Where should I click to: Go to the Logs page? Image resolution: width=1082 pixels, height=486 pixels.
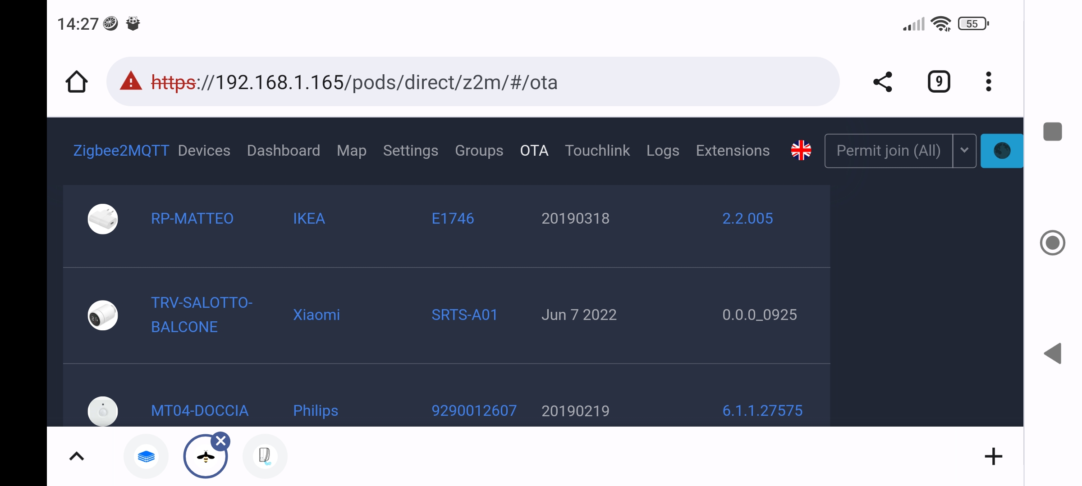[x=662, y=151]
